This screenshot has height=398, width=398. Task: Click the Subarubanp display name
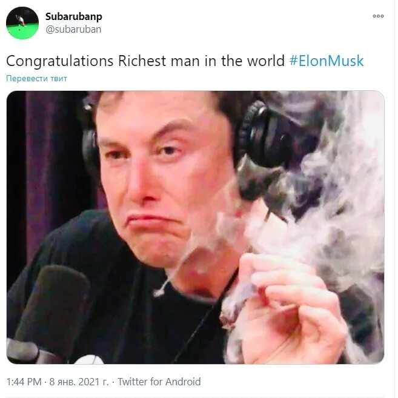[74, 16]
